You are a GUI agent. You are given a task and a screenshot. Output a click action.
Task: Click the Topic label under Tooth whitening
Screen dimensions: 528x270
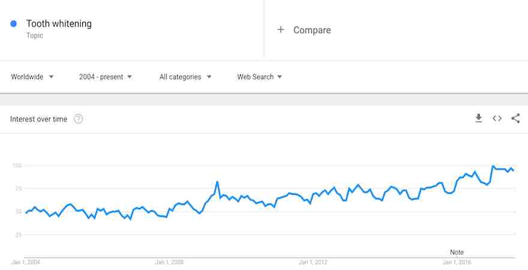(35, 35)
